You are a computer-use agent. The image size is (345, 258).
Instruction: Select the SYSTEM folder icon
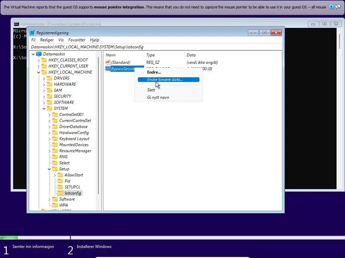(50, 109)
